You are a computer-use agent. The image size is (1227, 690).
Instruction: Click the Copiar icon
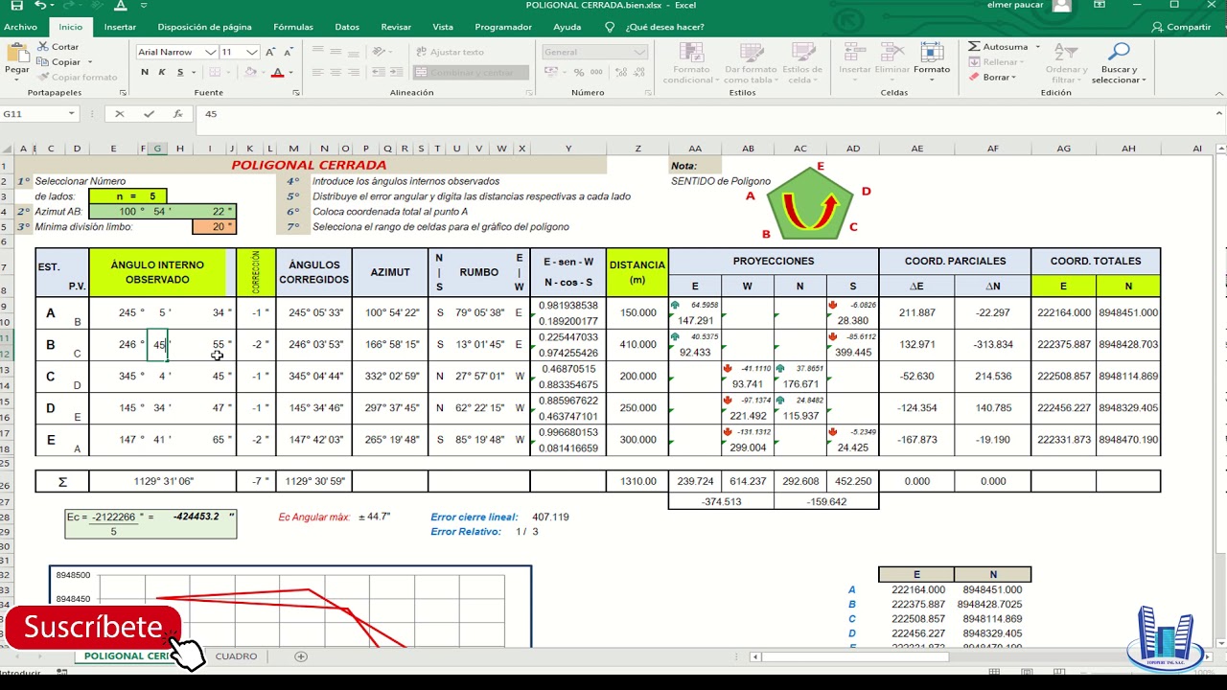[44, 61]
